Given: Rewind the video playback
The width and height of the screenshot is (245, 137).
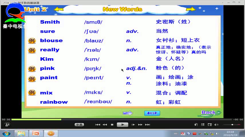Looking at the screenshot, I should click(105, 125).
